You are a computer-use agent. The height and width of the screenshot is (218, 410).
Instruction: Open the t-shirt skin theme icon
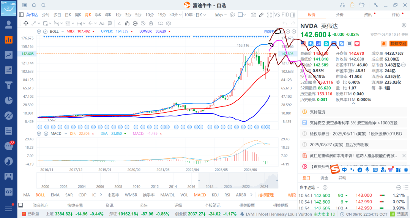pyautogui.click(x=362, y=5)
